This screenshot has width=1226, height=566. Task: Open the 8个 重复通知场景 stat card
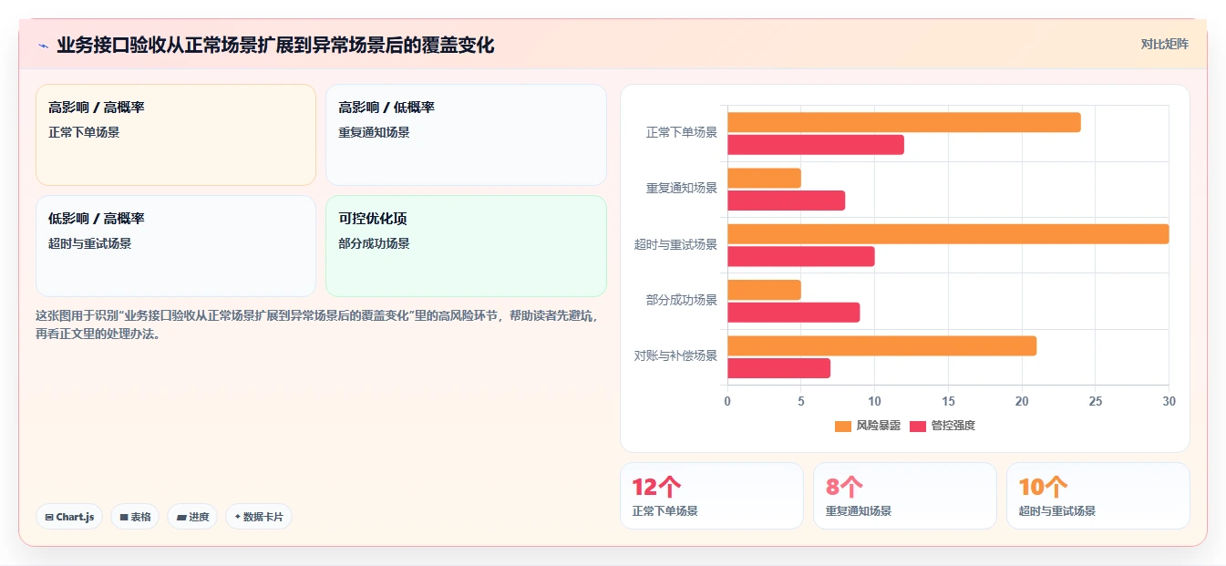[905, 496]
